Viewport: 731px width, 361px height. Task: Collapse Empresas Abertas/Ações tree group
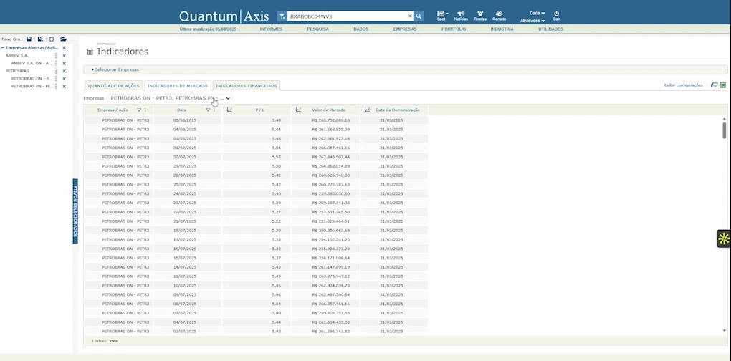click(2, 48)
